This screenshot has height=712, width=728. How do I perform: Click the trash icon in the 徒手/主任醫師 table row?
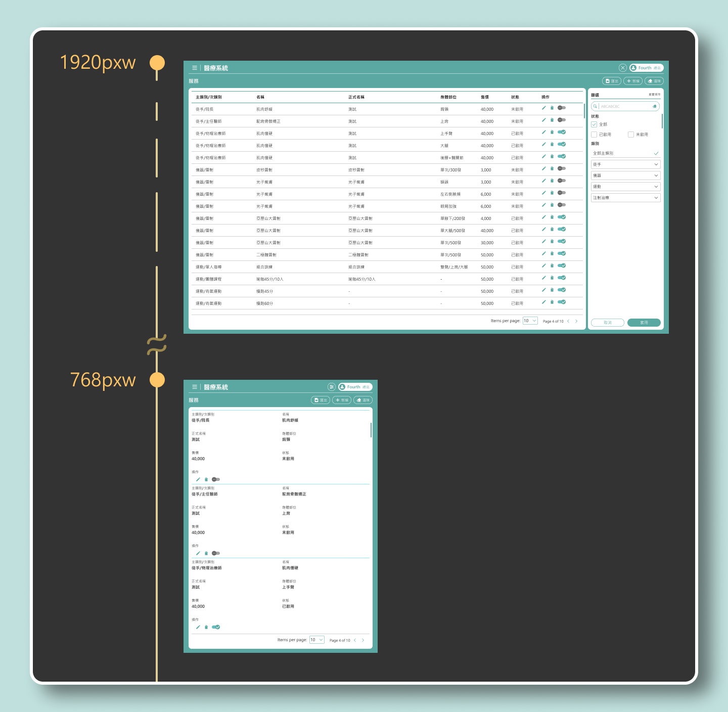(552, 120)
